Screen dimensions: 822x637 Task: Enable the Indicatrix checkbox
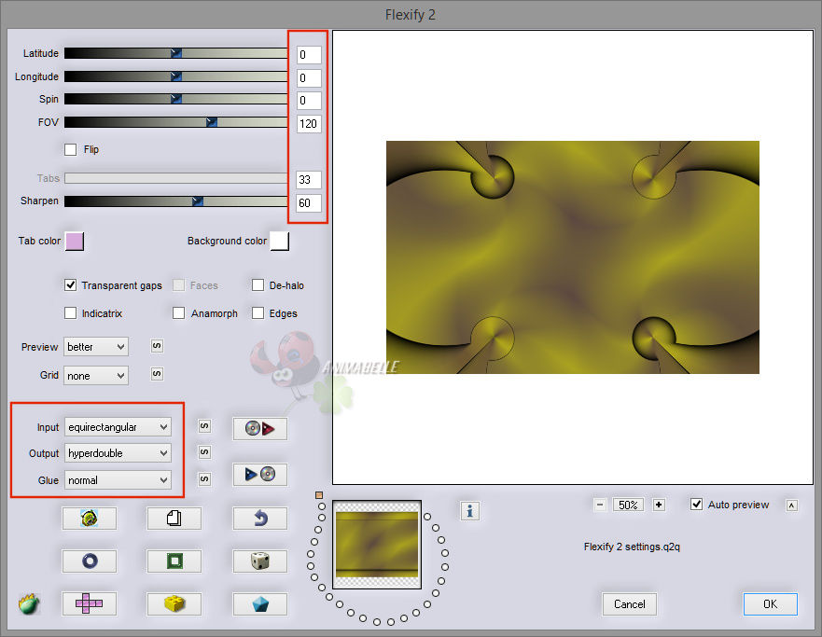(x=70, y=313)
